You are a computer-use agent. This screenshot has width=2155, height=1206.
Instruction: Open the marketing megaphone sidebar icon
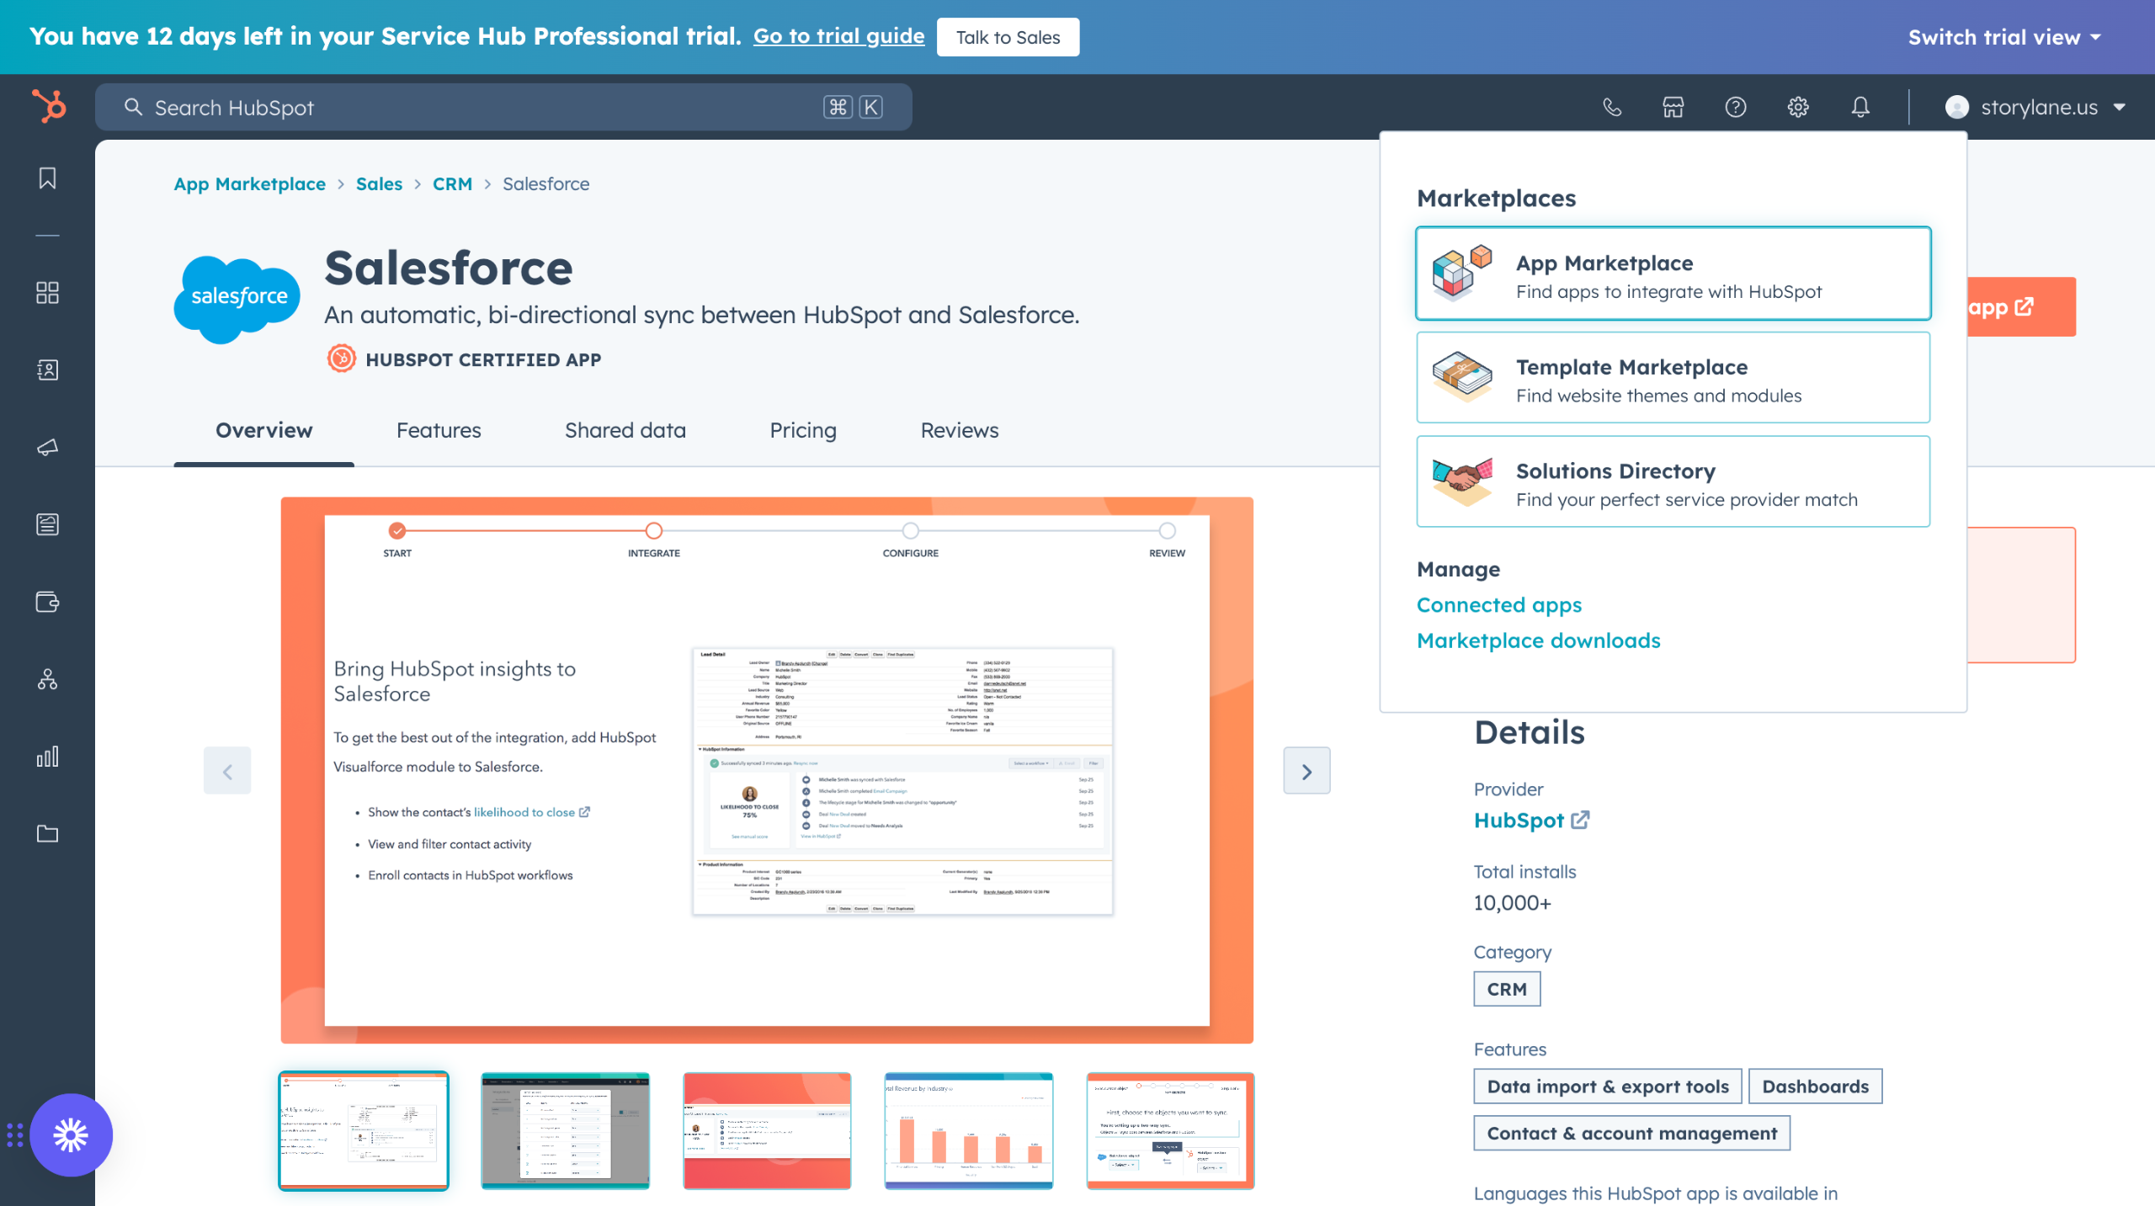tap(47, 447)
